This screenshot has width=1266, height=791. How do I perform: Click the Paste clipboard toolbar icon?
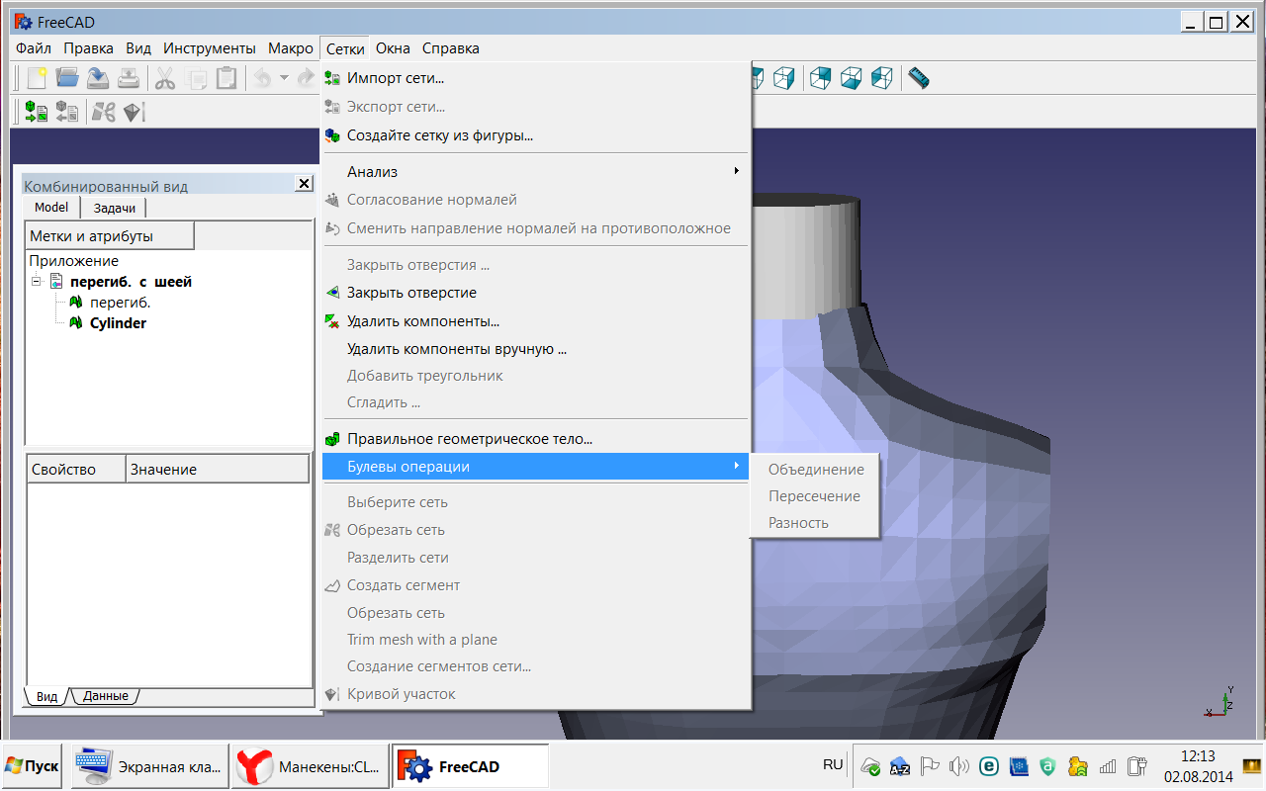[226, 78]
